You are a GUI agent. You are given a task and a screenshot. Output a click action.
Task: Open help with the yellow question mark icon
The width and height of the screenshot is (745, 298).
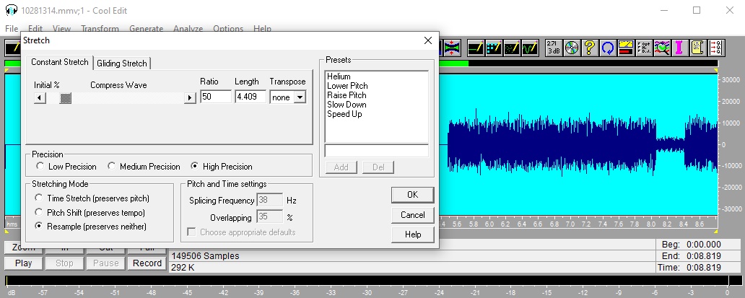point(590,48)
